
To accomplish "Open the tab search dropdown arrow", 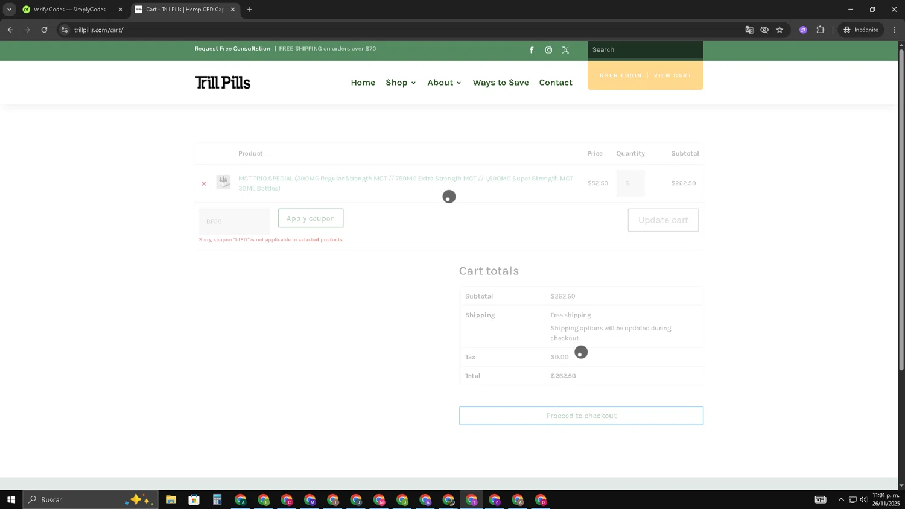I will pyautogui.click(x=9, y=10).
